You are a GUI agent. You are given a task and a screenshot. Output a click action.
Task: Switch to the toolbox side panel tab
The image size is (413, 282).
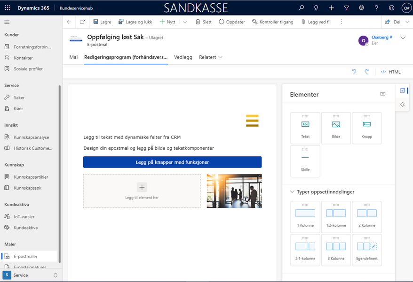point(402,90)
